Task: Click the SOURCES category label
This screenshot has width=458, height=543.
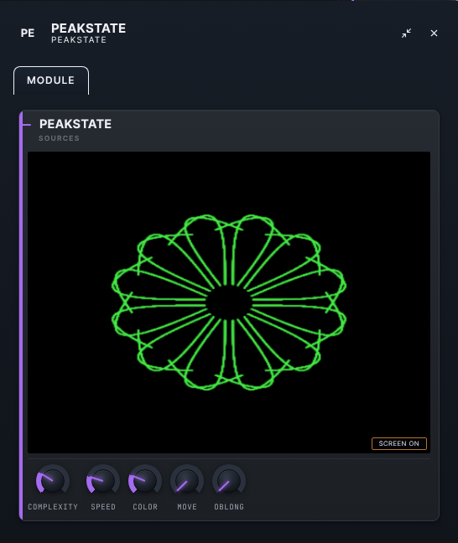Action: pyautogui.click(x=59, y=138)
